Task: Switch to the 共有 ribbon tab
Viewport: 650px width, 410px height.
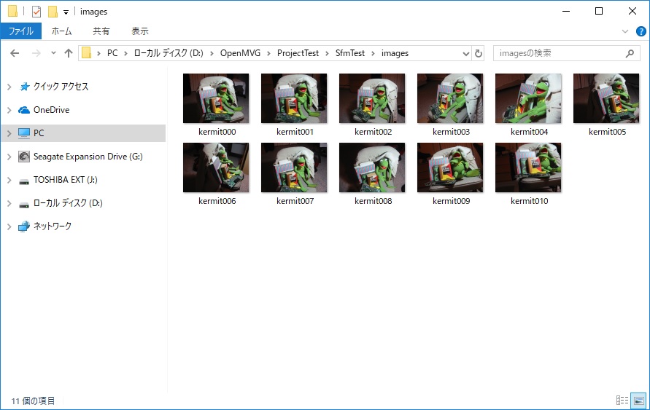Action: pos(101,31)
